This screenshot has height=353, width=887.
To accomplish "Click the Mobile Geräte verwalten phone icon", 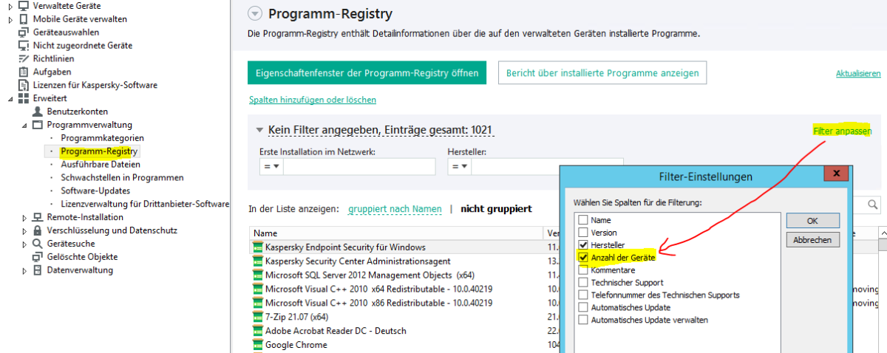I will (24, 18).
